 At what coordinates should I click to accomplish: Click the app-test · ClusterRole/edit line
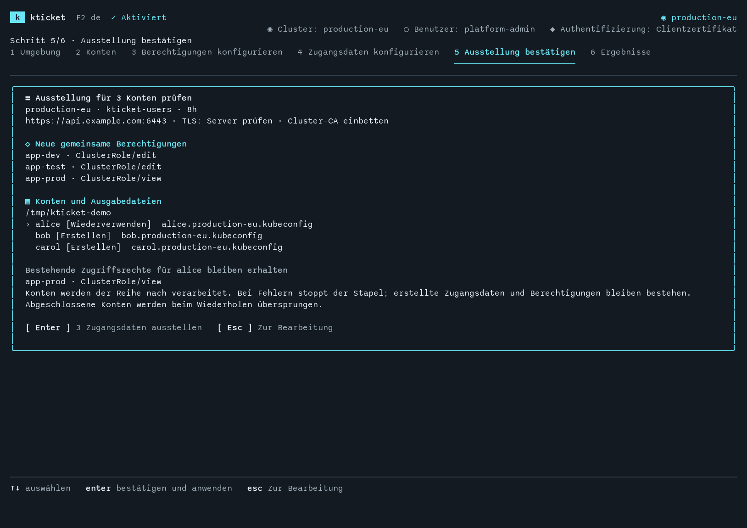[93, 167]
